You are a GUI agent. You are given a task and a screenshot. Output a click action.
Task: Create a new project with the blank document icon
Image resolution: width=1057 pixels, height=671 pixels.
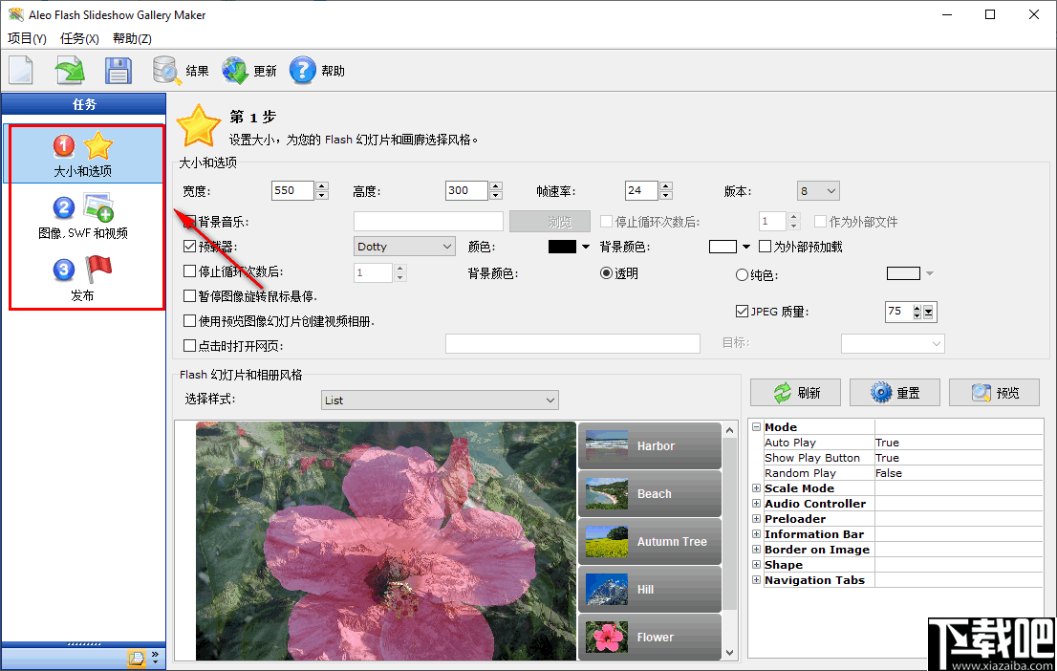20,69
